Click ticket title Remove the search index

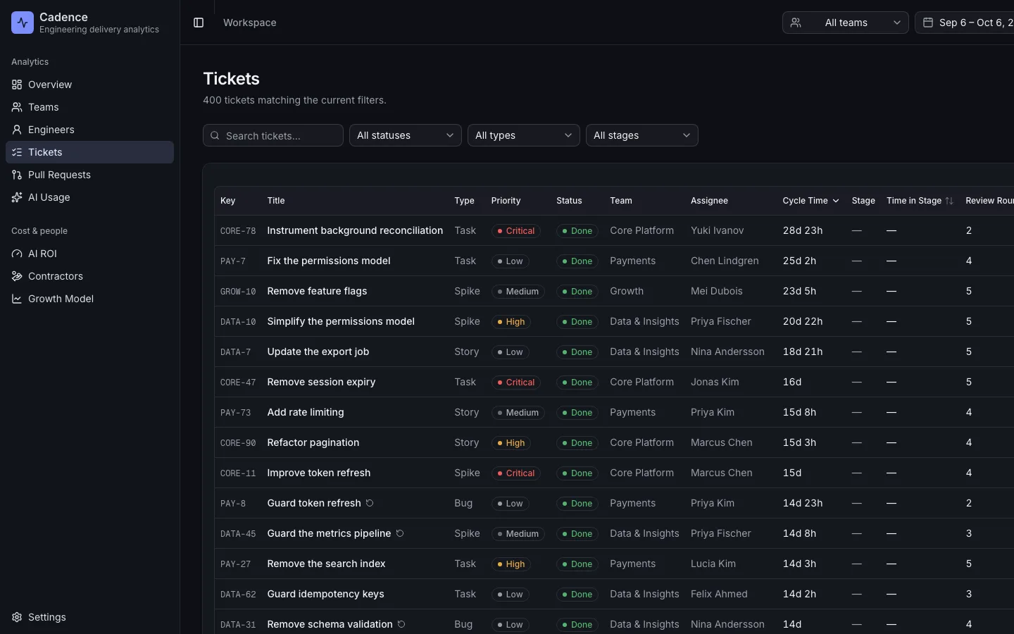click(x=327, y=564)
